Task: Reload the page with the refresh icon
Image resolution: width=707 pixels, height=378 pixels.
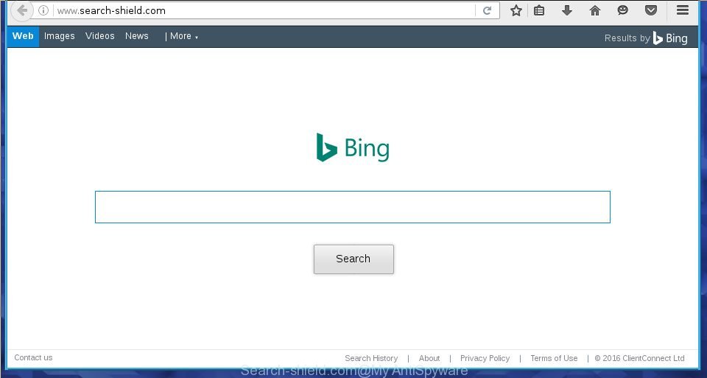Action: (487, 10)
